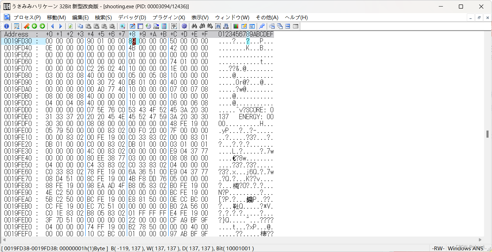Open the 移動(M) menu
Screen dimensions: 492x252
click(x=56, y=17)
